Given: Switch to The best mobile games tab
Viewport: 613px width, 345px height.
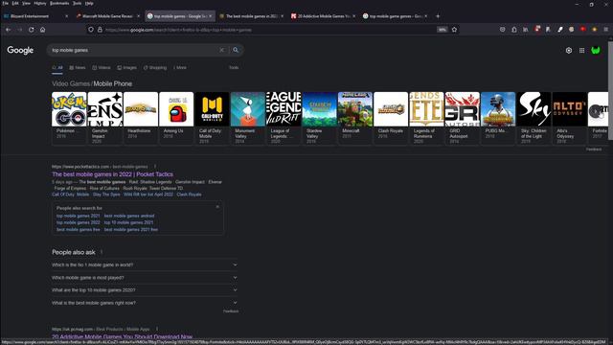Looking at the screenshot, I should 252,16.
